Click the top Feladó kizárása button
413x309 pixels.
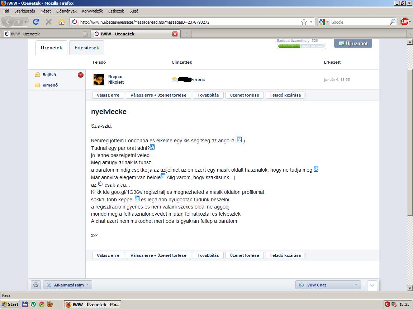[x=285, y=95]
